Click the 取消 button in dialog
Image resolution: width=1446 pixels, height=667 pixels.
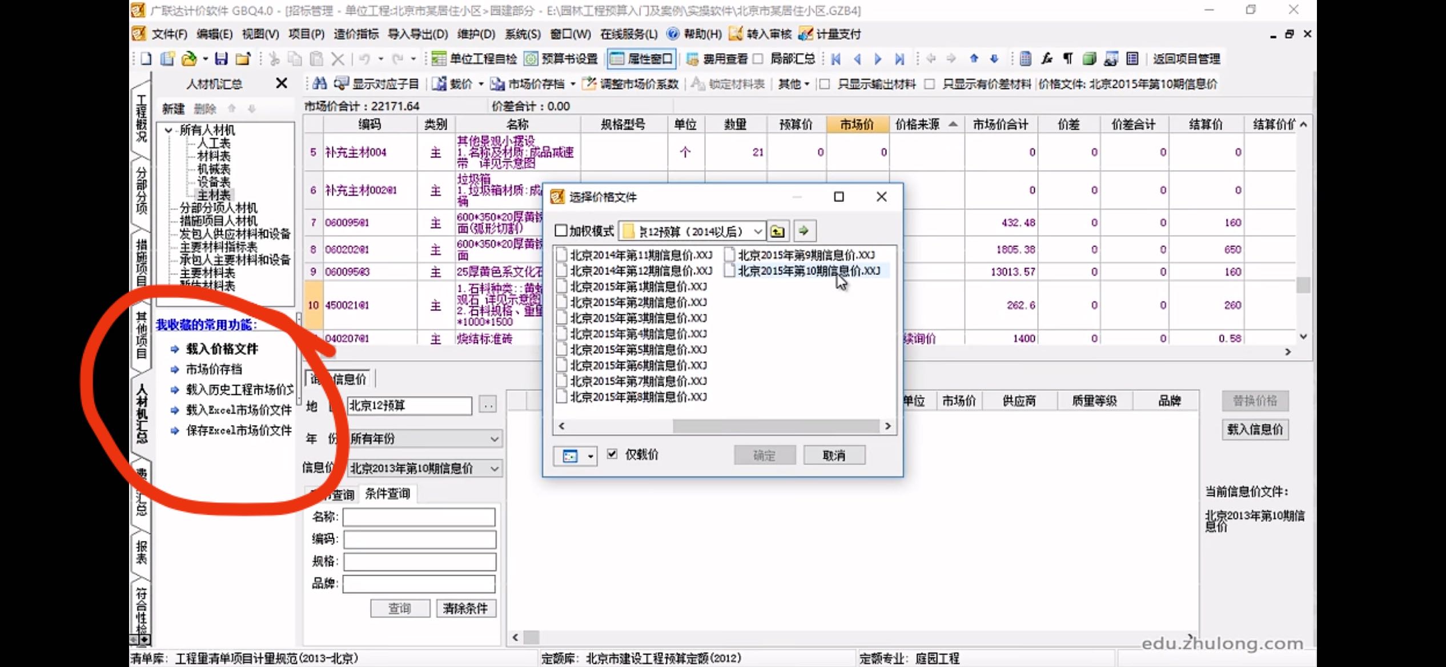[x=834, y=455]
